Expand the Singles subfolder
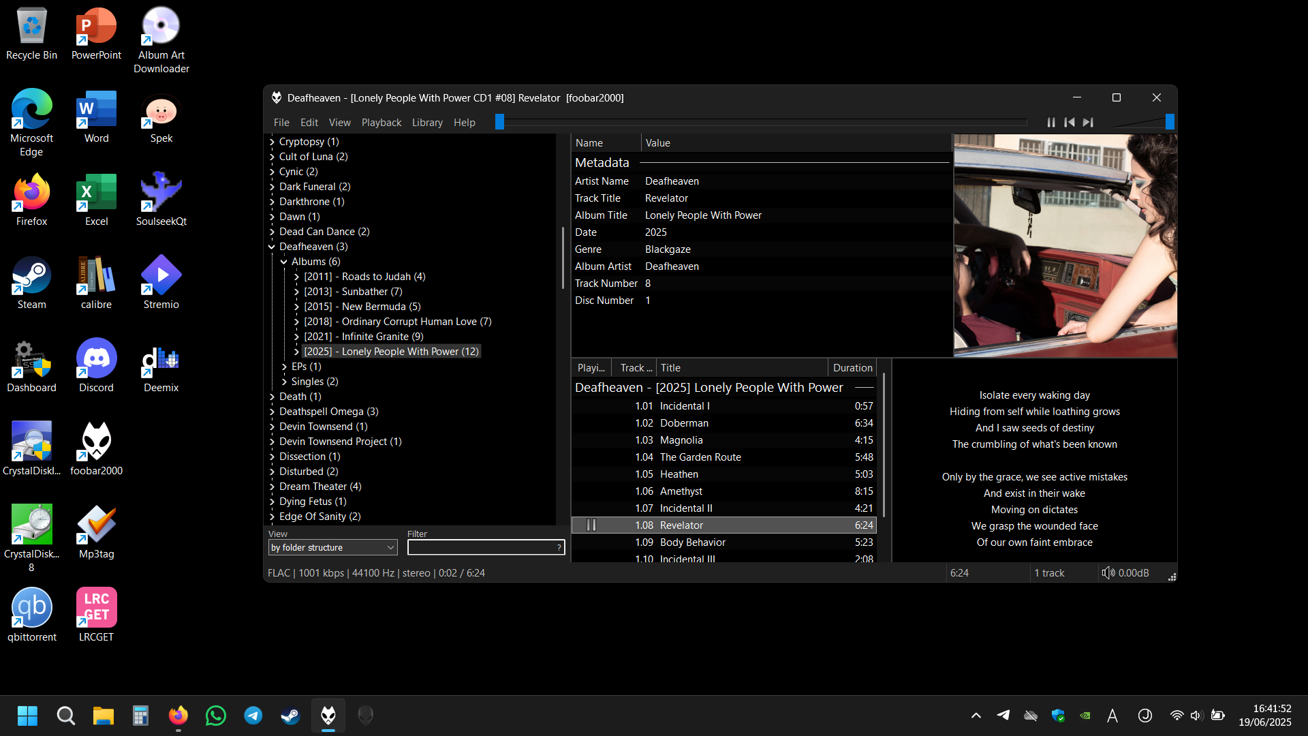This screenshot has height=736, width=1308. (284, 382)
